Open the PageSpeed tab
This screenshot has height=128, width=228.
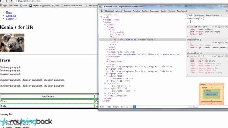(x=182, y=11)
